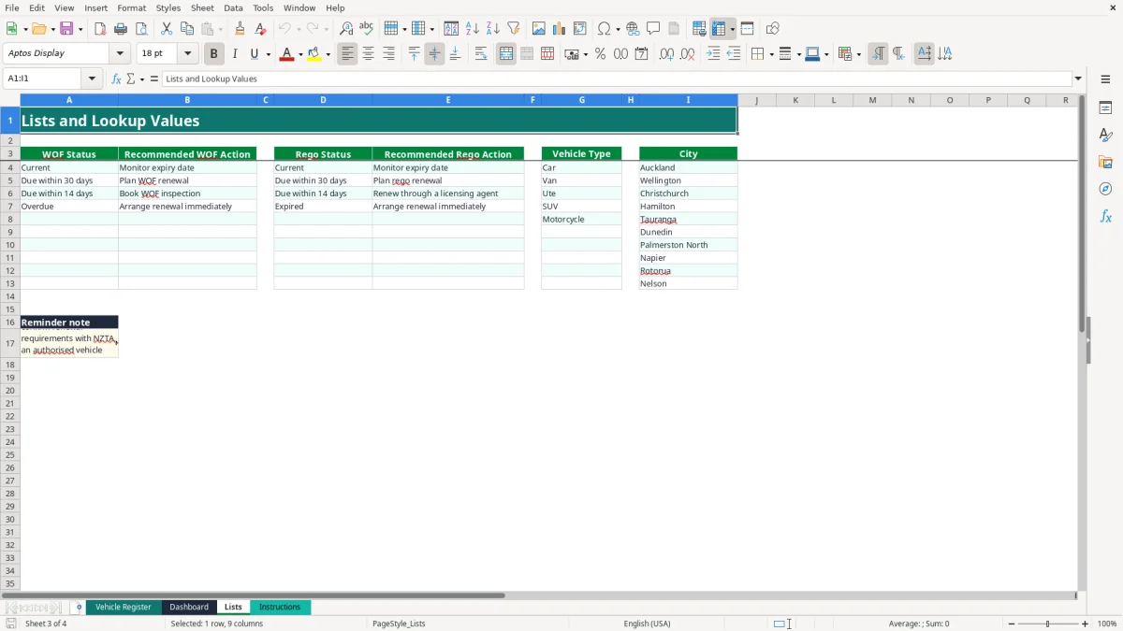Toggle Wrap Text
This screenshot has height=631, width=1123.
pos(481,54)
